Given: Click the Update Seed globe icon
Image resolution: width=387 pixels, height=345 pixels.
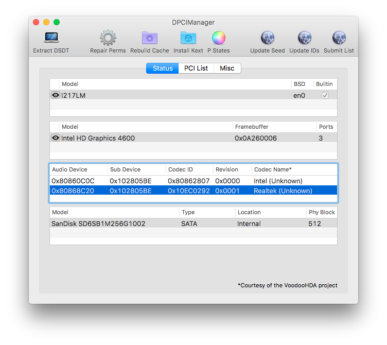Looking at the screenshot, I should tap(267, 38).
